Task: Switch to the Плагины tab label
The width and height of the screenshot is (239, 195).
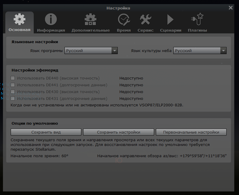Action: (197, 30)
